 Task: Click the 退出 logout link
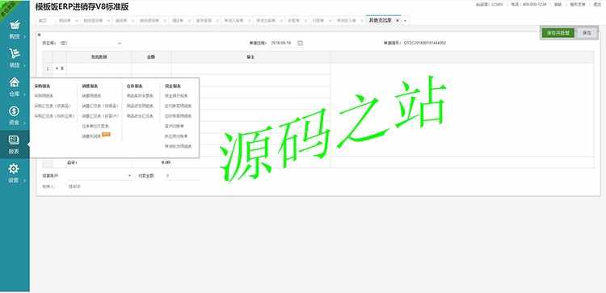coord(597,4)
